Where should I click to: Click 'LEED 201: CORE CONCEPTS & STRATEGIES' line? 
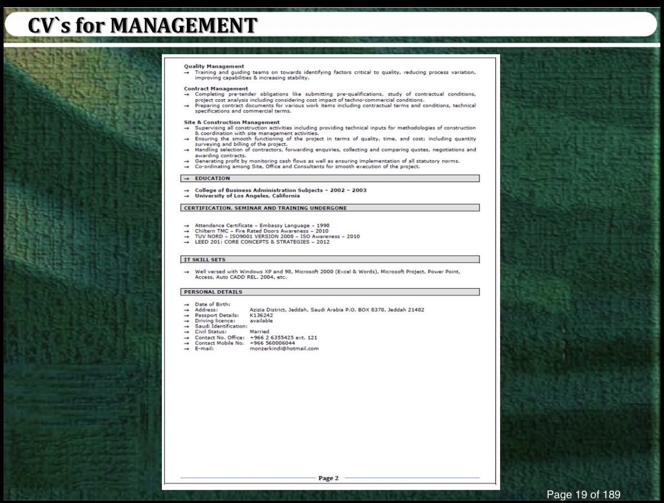(262, 242)
